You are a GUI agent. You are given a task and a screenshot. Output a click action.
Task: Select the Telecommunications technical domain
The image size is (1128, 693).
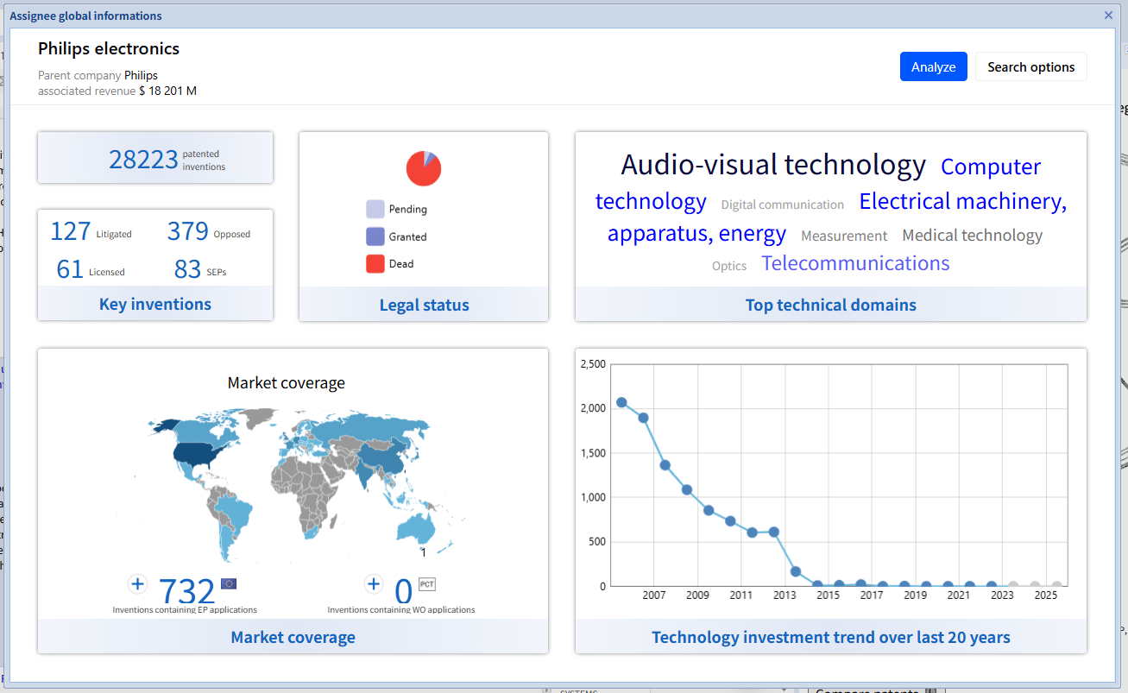coord(854,263)
